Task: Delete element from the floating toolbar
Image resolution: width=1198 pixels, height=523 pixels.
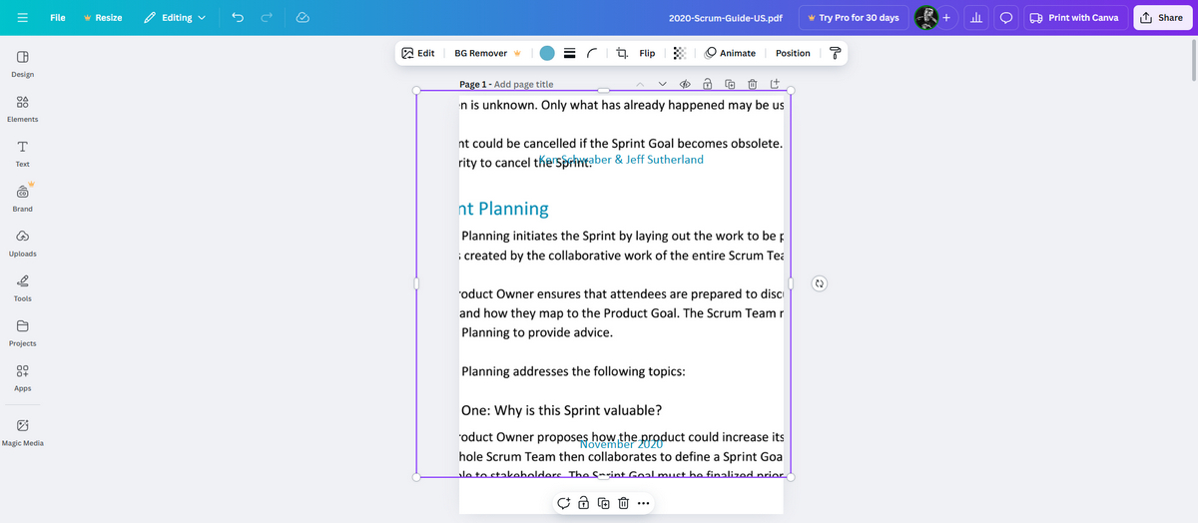Action: (623, 502)
